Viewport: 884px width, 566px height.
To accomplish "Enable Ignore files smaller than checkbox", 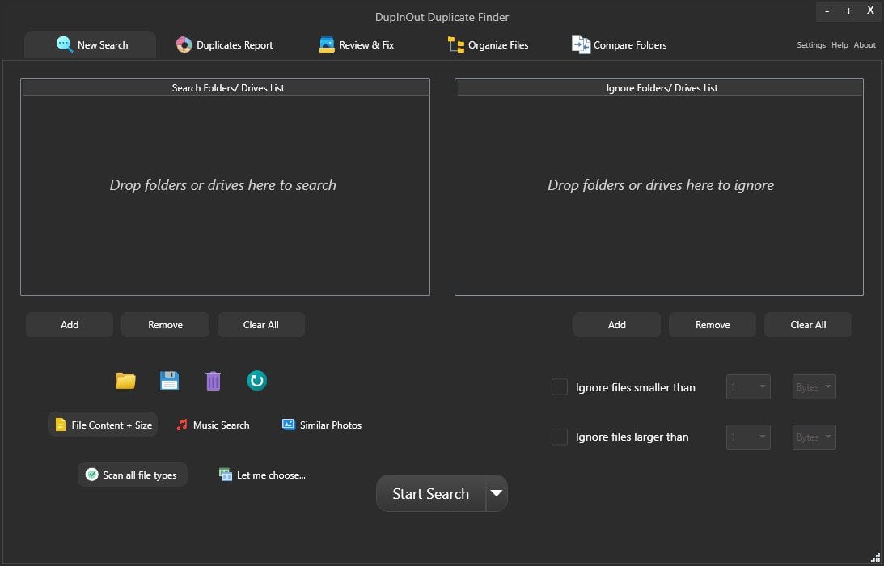I will [560, 387].
